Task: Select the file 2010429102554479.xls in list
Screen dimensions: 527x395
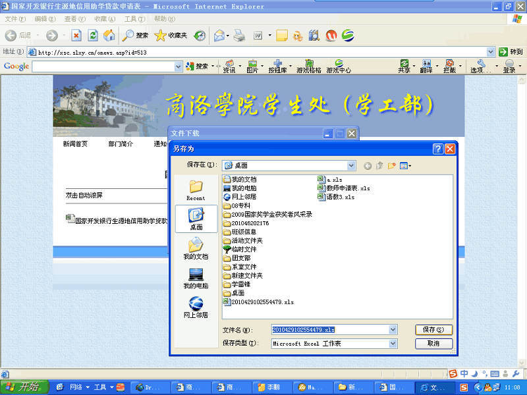Action: point(262,302)
